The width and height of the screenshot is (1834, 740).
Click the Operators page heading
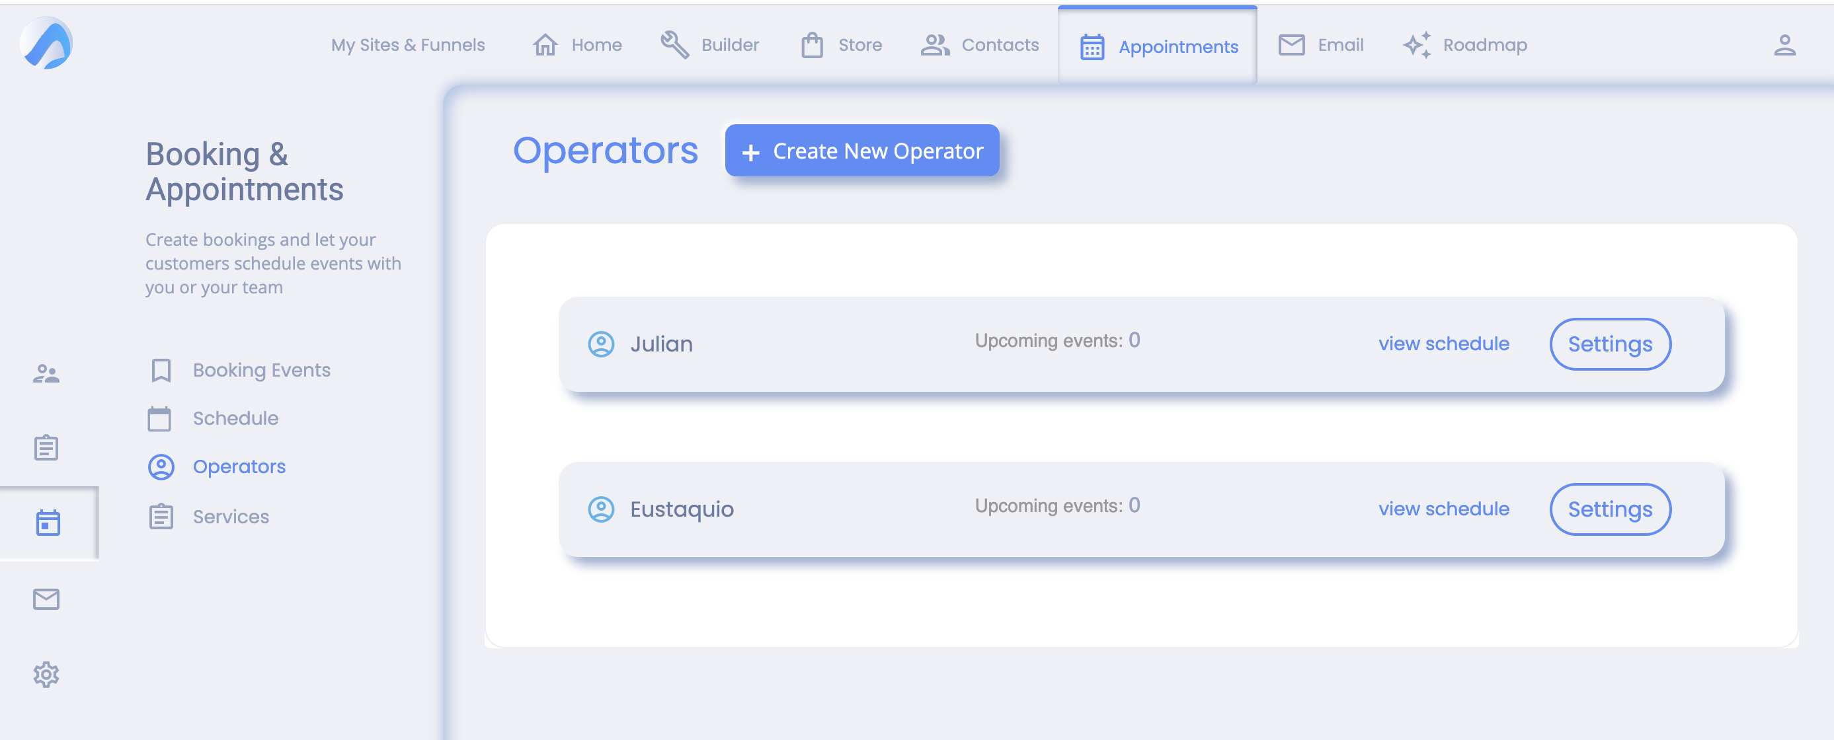pyautogui.click(x=605, y=151)
